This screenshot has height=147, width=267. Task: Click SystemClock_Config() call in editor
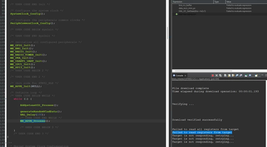pyautogui.click(x=28, y=14)
